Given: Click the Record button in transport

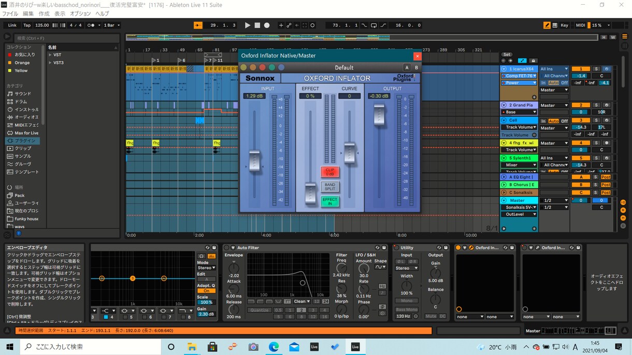Looking at the screenshot, I should tap(267, 25).
